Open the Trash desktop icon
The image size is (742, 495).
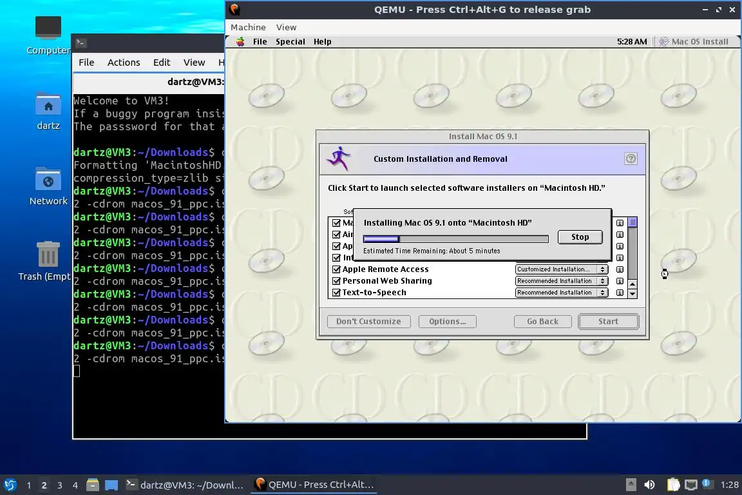point(48,261)
